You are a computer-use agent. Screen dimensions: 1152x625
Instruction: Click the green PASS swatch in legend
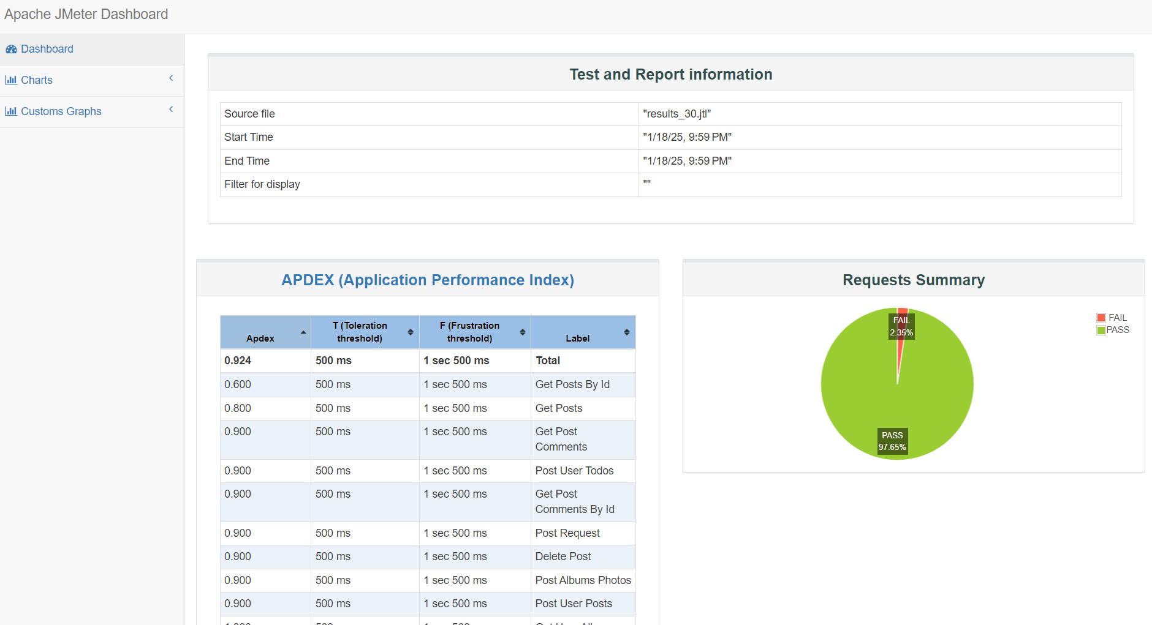1101,329
